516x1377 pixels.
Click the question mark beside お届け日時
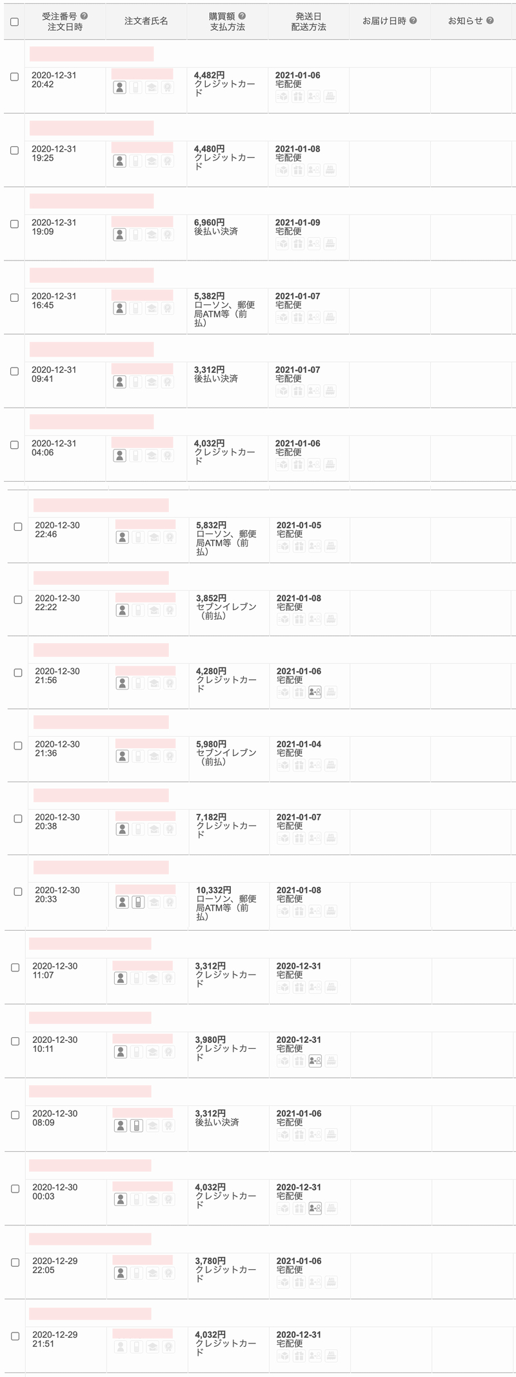pyautogui.click(x=413, y=21)
